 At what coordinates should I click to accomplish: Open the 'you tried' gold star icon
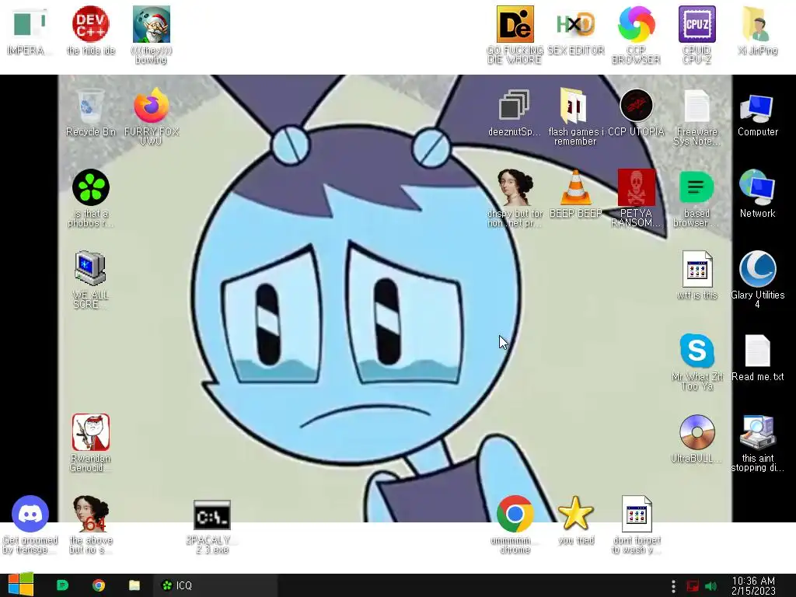576,514
